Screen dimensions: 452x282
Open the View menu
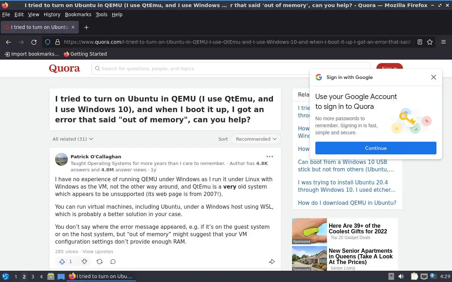click(34, 14)
